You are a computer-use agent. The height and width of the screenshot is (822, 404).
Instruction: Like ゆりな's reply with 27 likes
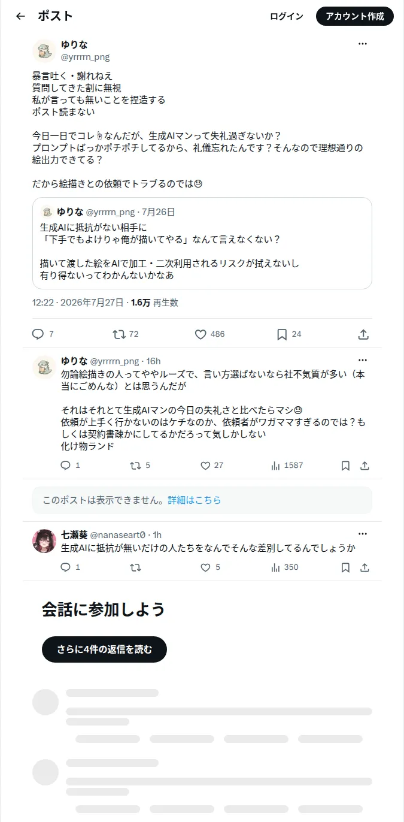click(x=211, y=466)
